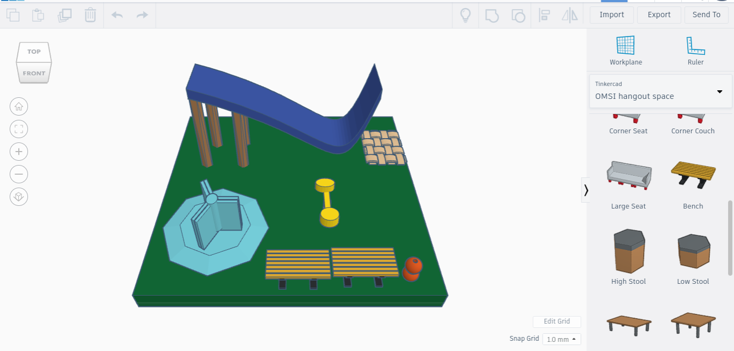Image resolution: width=734 pixels, height=351 pixels.
Task: Click the Copy icon in toolbar
Action: [12, 15]
